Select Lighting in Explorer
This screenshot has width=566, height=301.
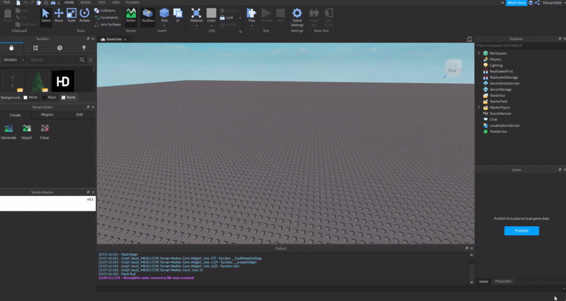click(496, 65)
